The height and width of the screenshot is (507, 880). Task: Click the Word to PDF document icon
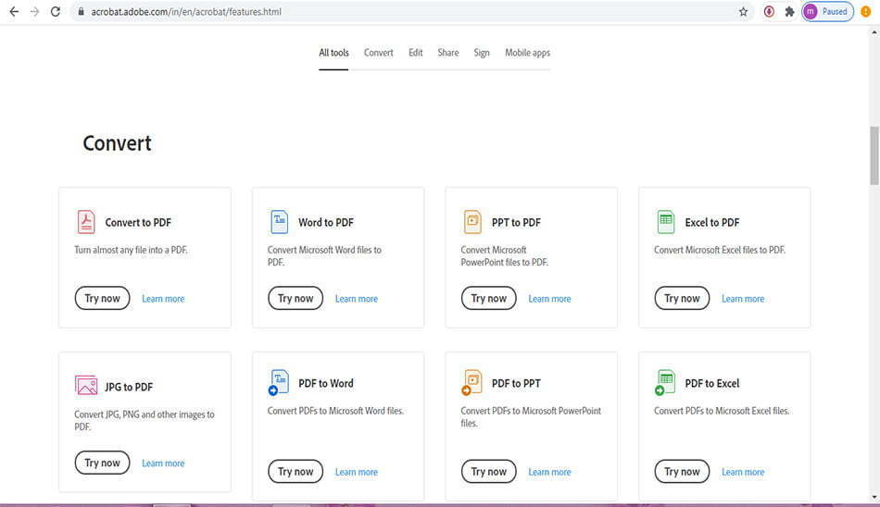click(279, 222)
